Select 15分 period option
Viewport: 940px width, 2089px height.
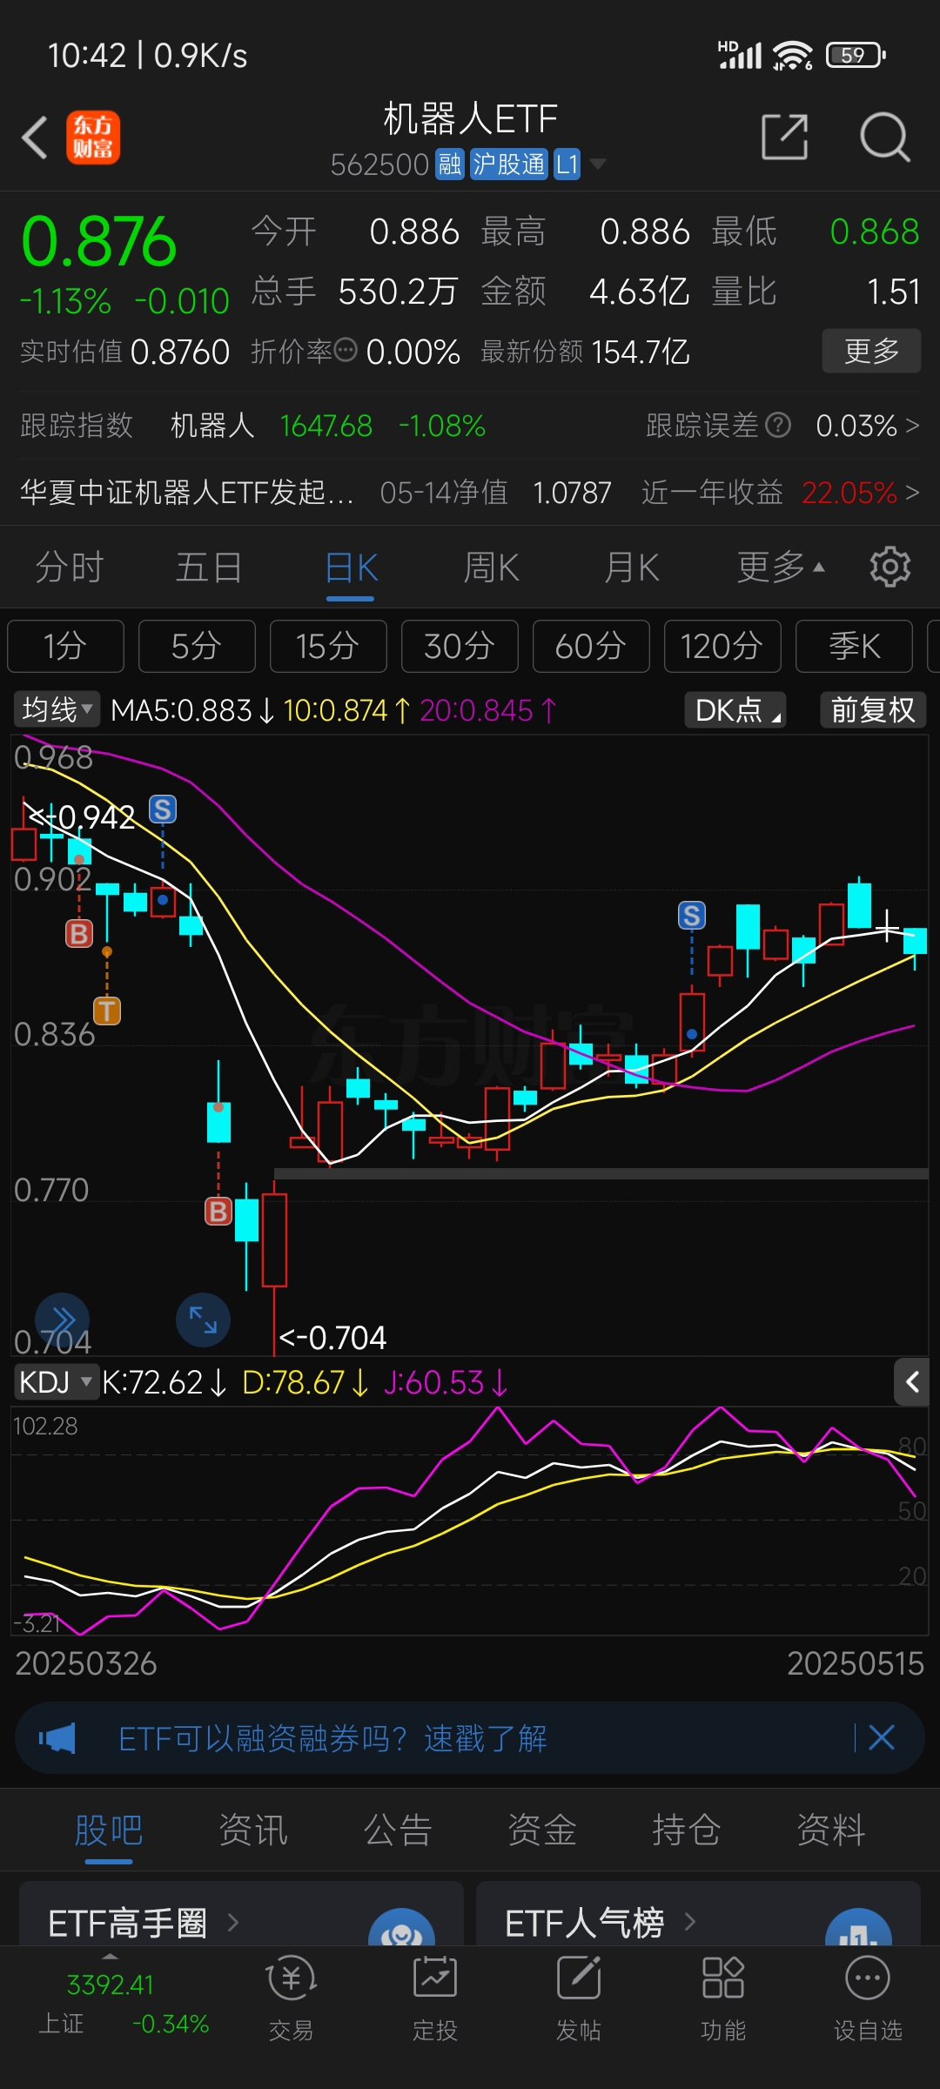[328, 646]
